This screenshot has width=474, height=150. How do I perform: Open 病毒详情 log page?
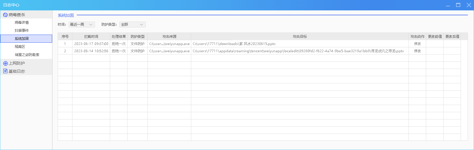click(22, 22)
